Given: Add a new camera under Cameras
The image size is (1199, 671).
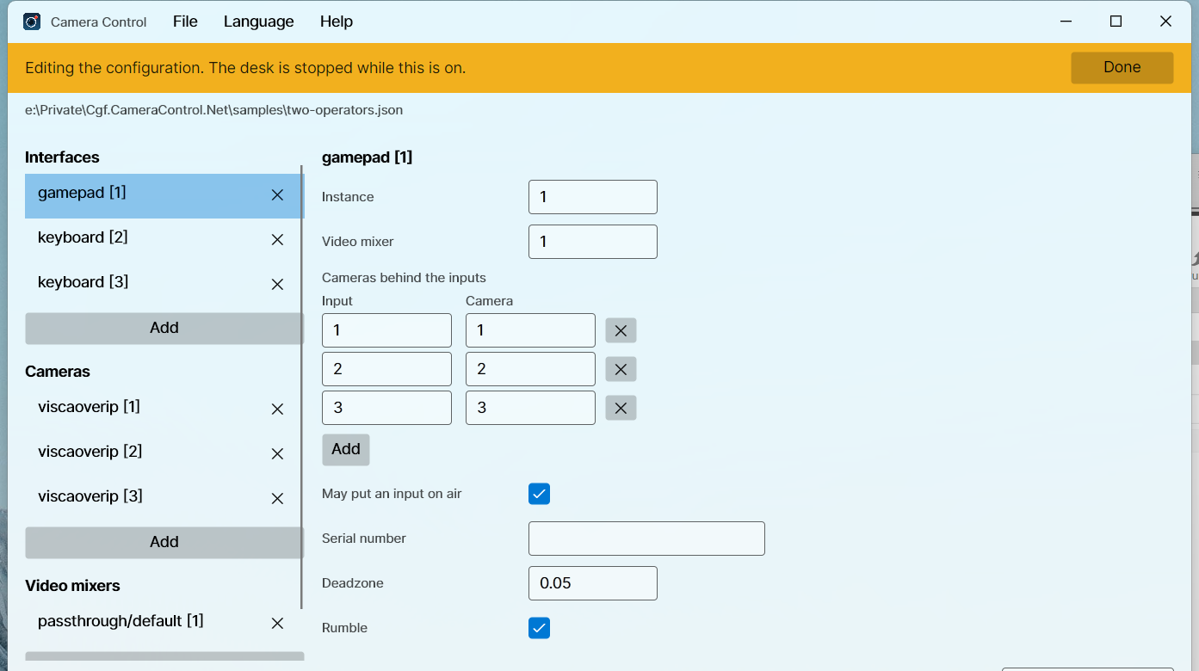Looking at the screenshot, I should (x=164, y=542).
